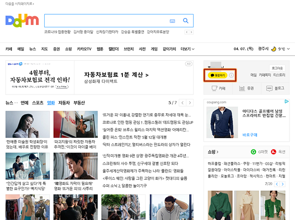Click the magnifier search icon
The height and width of the screenshot is (220, 295).
(x=186, y=21)
